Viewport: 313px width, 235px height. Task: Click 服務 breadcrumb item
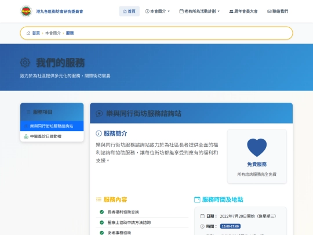point(70,33)
